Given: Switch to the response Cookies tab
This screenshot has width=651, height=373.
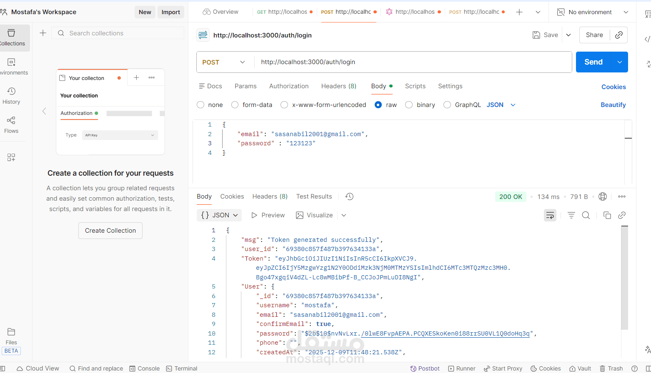Looking at the screenshot, I should tap(232, 196).
